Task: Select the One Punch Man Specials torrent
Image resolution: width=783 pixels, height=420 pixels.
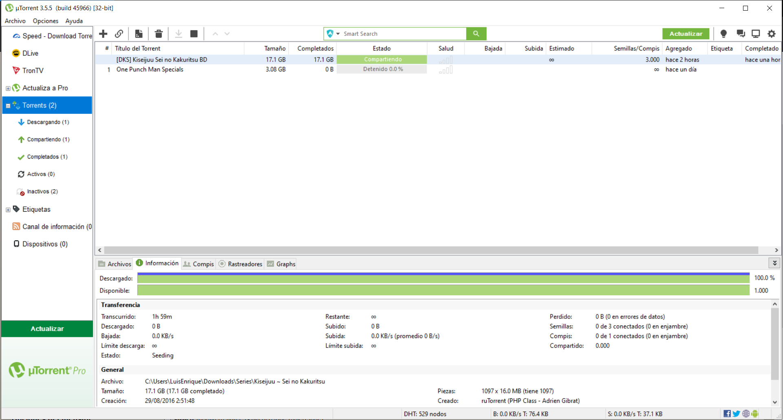Action: click(x=150, y=69)
